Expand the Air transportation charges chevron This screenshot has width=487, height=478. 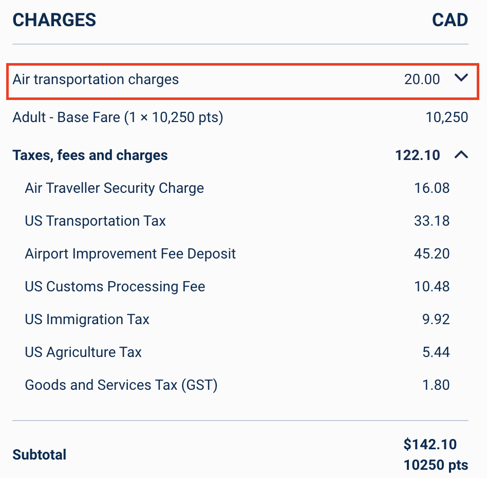(x=461, y=77)
